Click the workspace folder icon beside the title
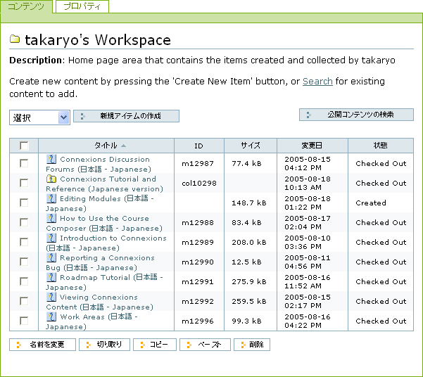 coord(15,39)
